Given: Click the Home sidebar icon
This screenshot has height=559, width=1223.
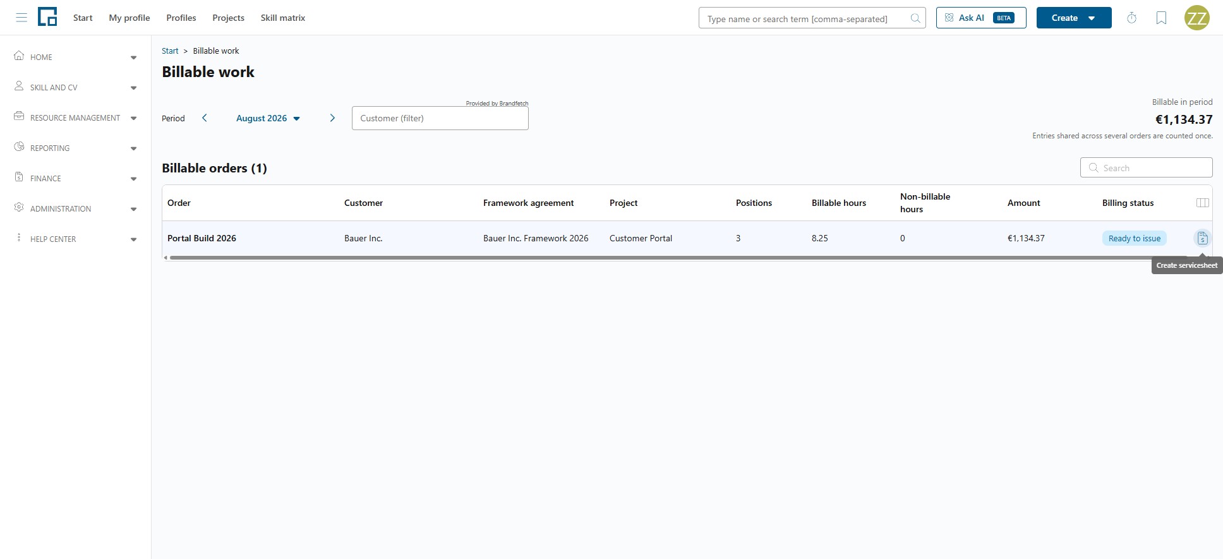Looking at the screenshot, I should pos(19,56).
